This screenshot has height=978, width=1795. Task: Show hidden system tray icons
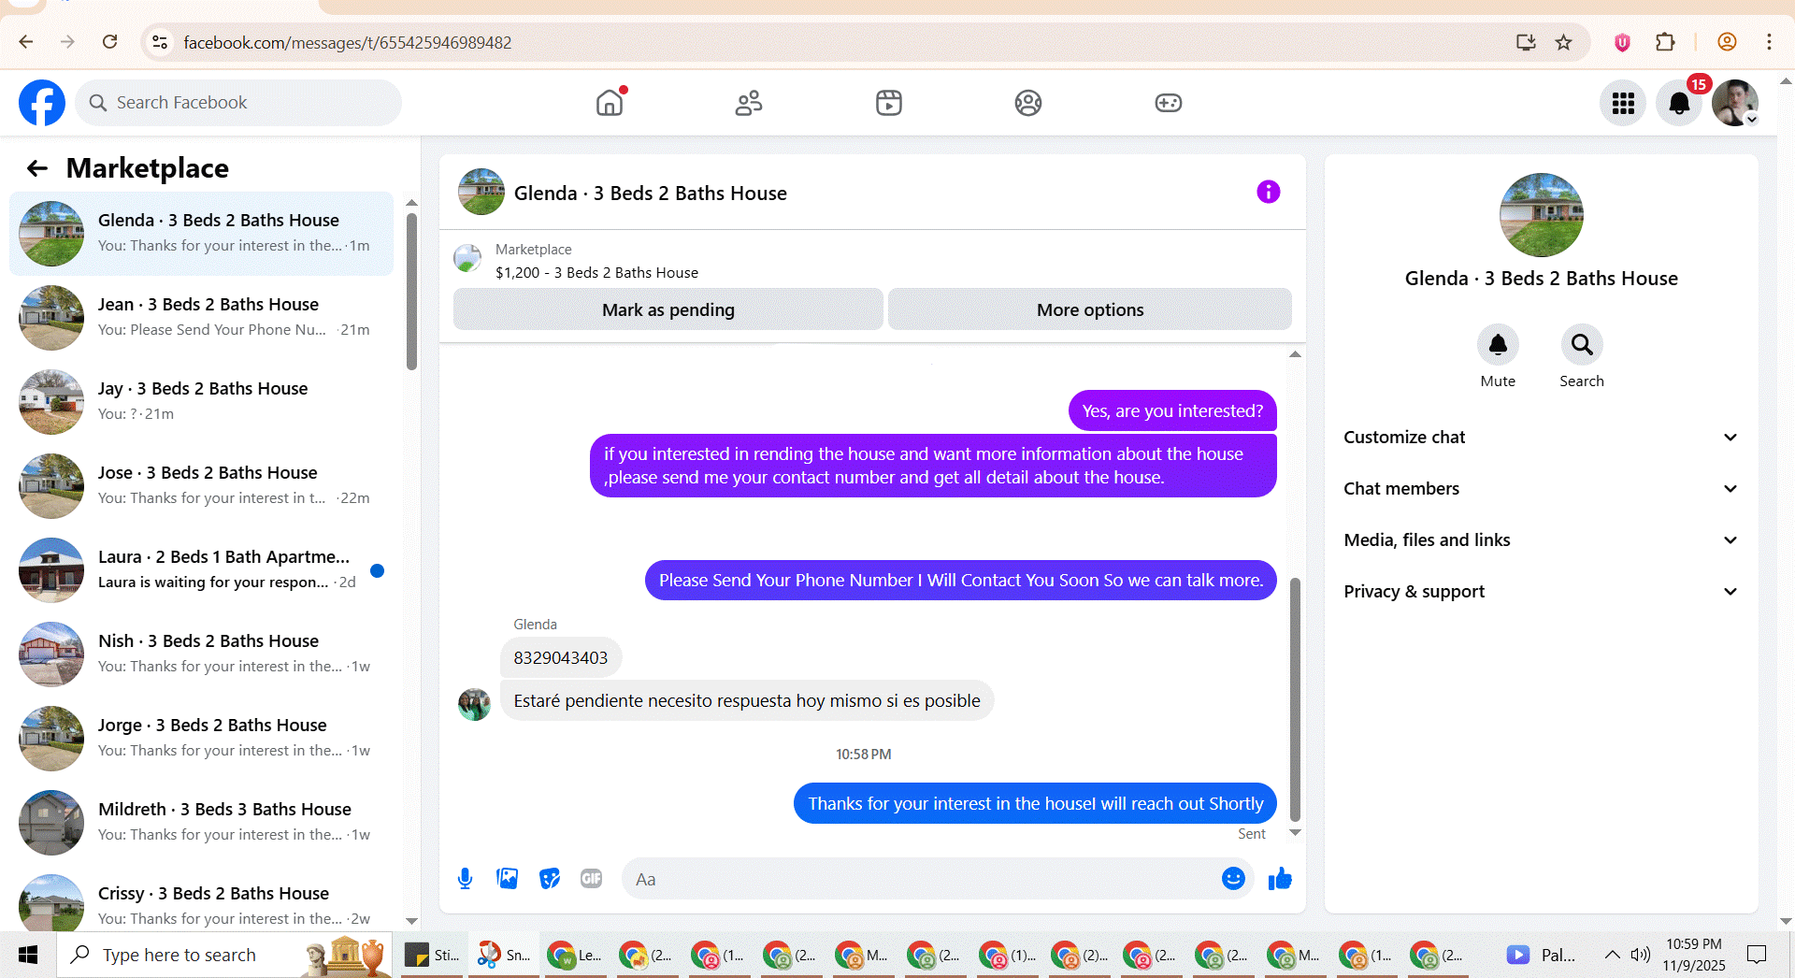click(1612, 955)
